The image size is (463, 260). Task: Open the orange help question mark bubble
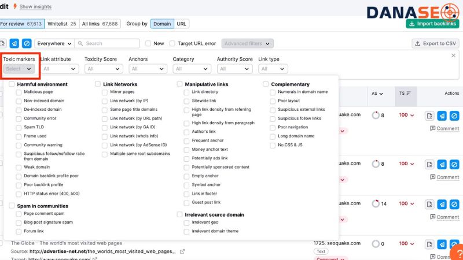point(456,252)
